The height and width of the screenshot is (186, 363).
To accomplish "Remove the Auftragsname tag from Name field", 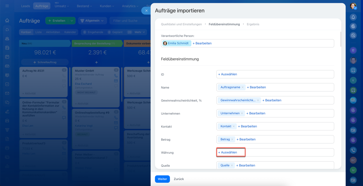I will click(243, 87).
